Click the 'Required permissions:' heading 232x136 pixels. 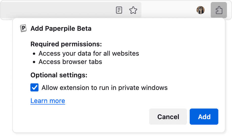[x=66, y=44]
